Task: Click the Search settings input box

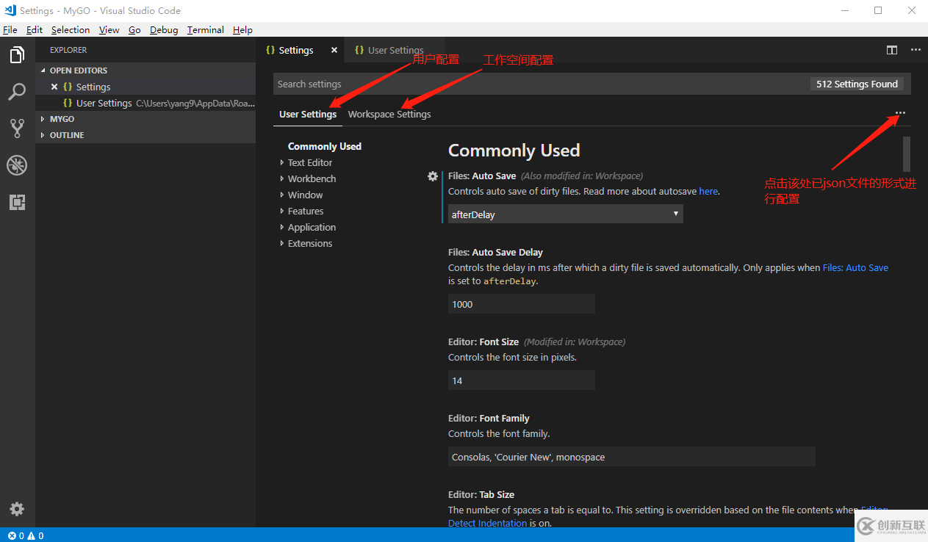Action: click(x=540, y=84)
